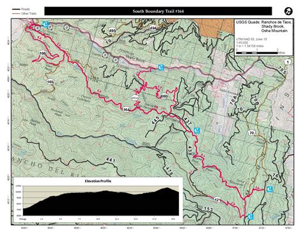303x235 pixels.
Task: Click the road 70B label
Action: [x=255, y=100]
